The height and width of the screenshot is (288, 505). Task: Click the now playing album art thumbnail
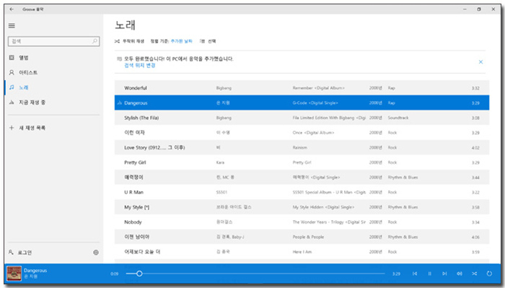(14, 274)
